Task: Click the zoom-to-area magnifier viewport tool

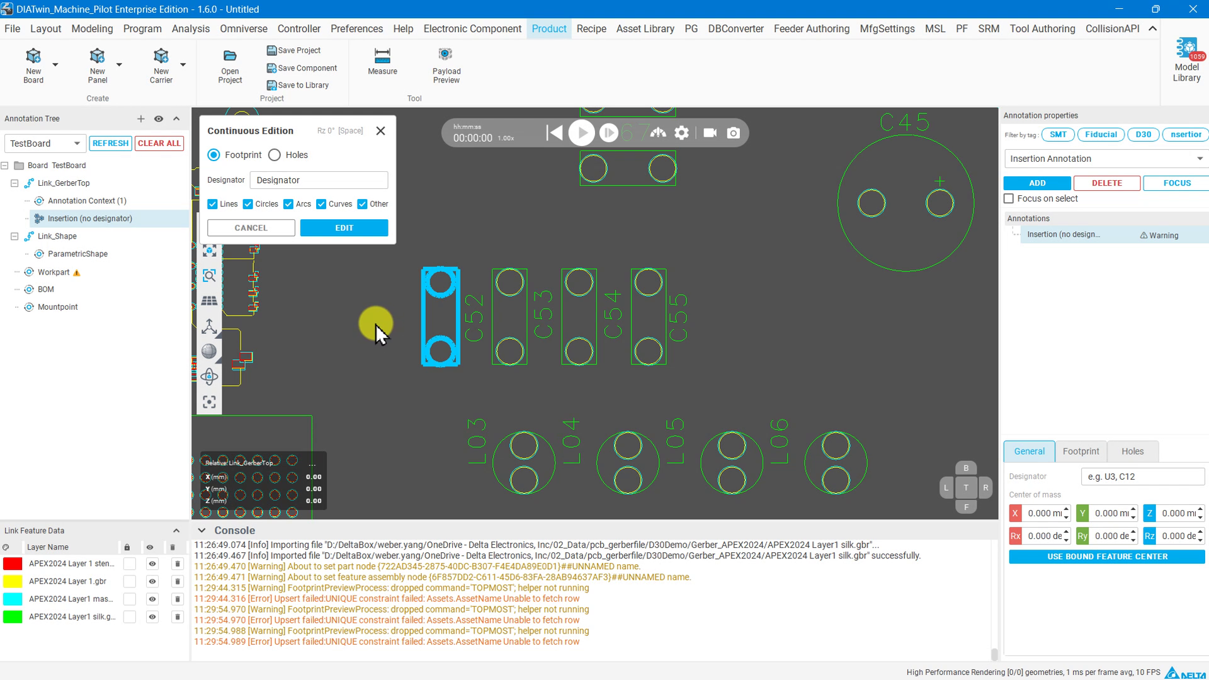Action: [209, 275]
